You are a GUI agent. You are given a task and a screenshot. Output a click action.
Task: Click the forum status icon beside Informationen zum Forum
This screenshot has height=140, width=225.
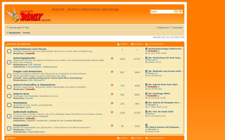(9, 51)
